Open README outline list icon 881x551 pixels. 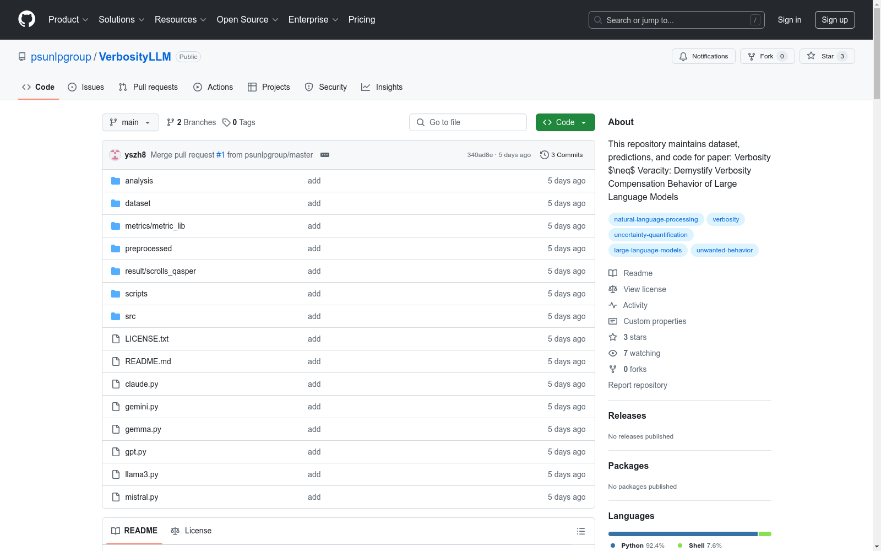click(580, 531)
